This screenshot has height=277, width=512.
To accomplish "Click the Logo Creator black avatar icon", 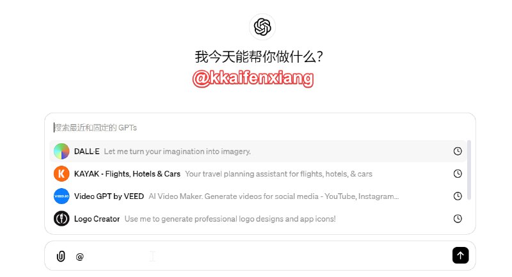I will click(61, 219).
